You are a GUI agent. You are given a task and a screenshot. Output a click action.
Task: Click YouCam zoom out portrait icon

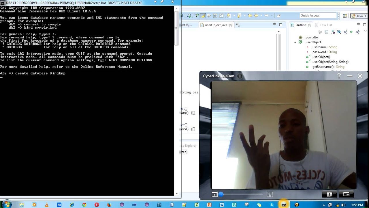click(214, 194)
